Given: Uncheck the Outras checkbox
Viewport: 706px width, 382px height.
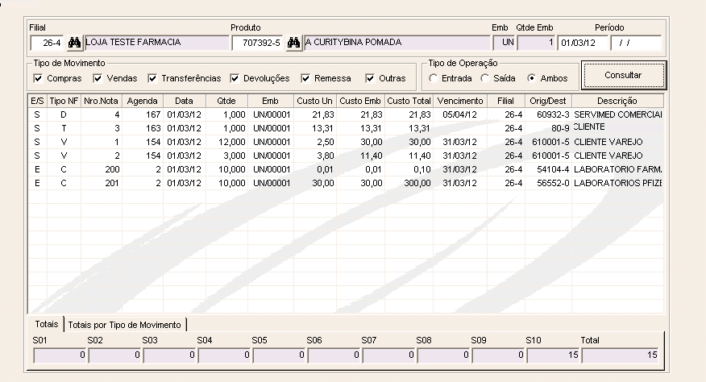Looking at the screenshot, I should [x=370, y=78].
